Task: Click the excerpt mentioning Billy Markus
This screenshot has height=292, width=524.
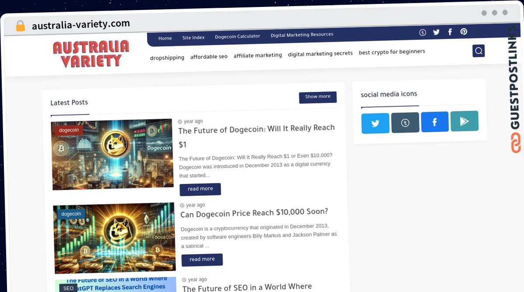Action: tap(259, 236)
